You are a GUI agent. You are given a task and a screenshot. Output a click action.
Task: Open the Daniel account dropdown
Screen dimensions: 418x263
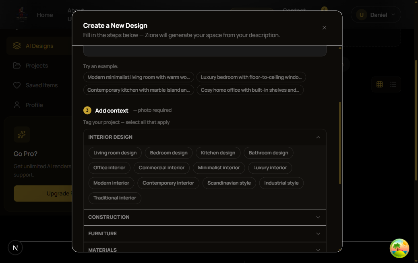[x=376, y=14]
